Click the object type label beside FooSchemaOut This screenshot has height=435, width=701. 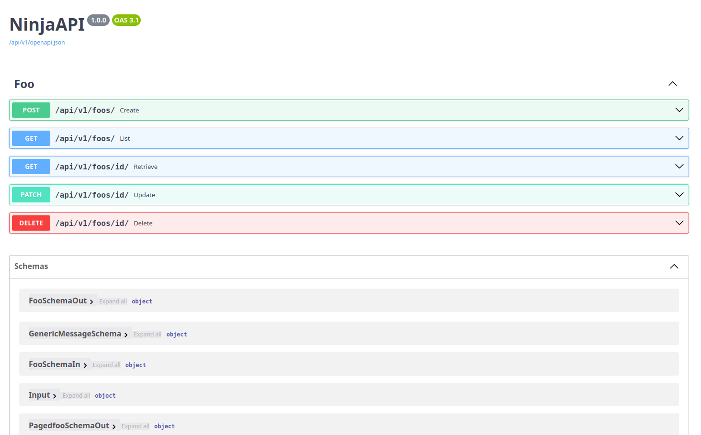(x=142, y=301)
